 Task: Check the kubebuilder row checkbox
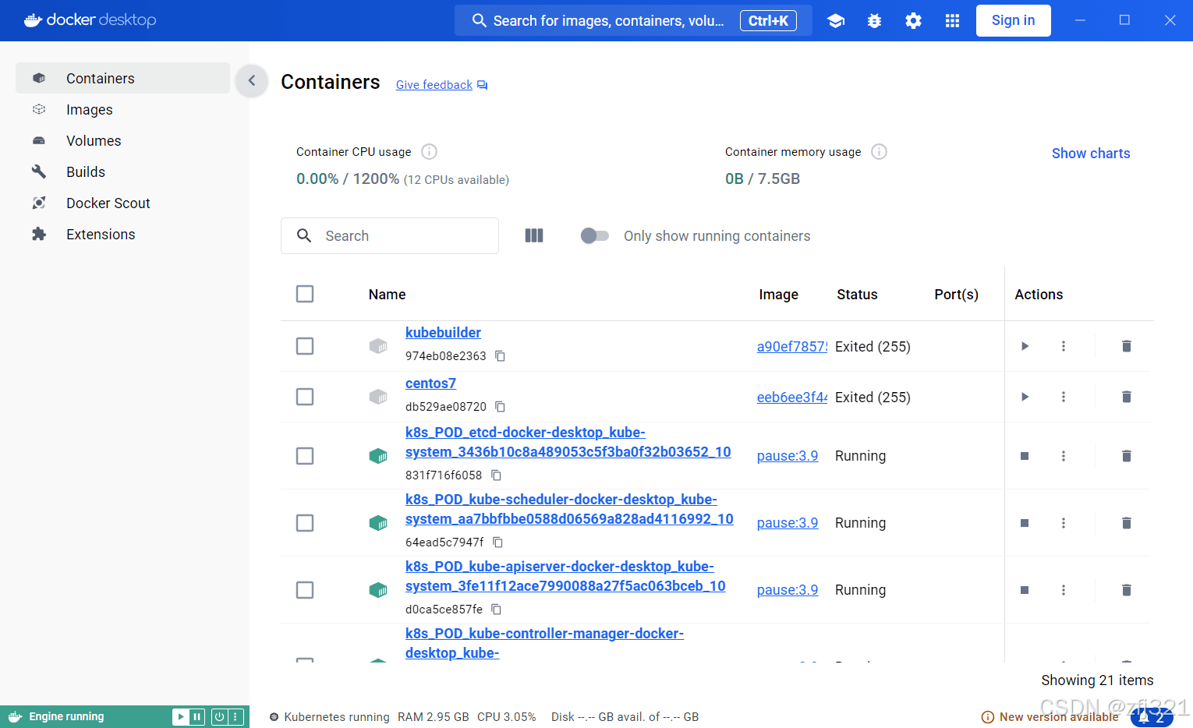(x=305, y=346)
